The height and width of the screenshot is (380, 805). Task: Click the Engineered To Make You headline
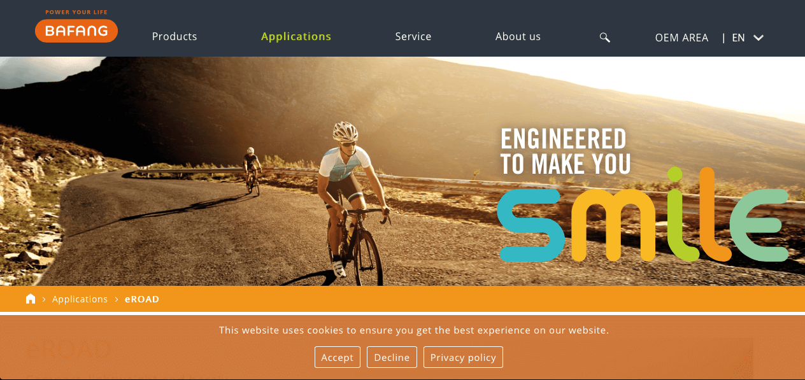(x=566, y=151)
